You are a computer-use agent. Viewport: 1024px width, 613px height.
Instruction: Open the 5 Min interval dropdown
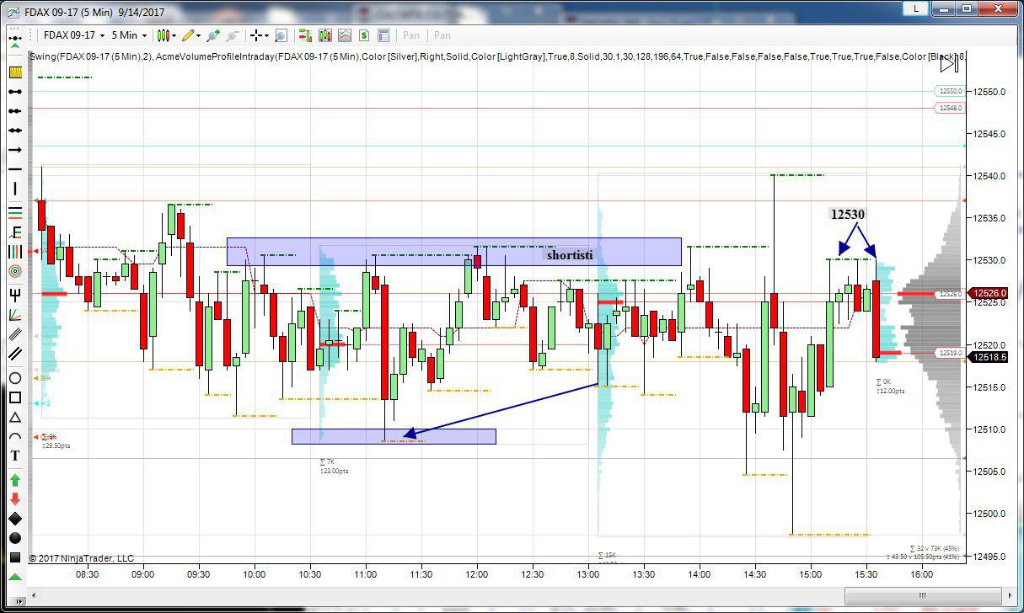point(128,35)
